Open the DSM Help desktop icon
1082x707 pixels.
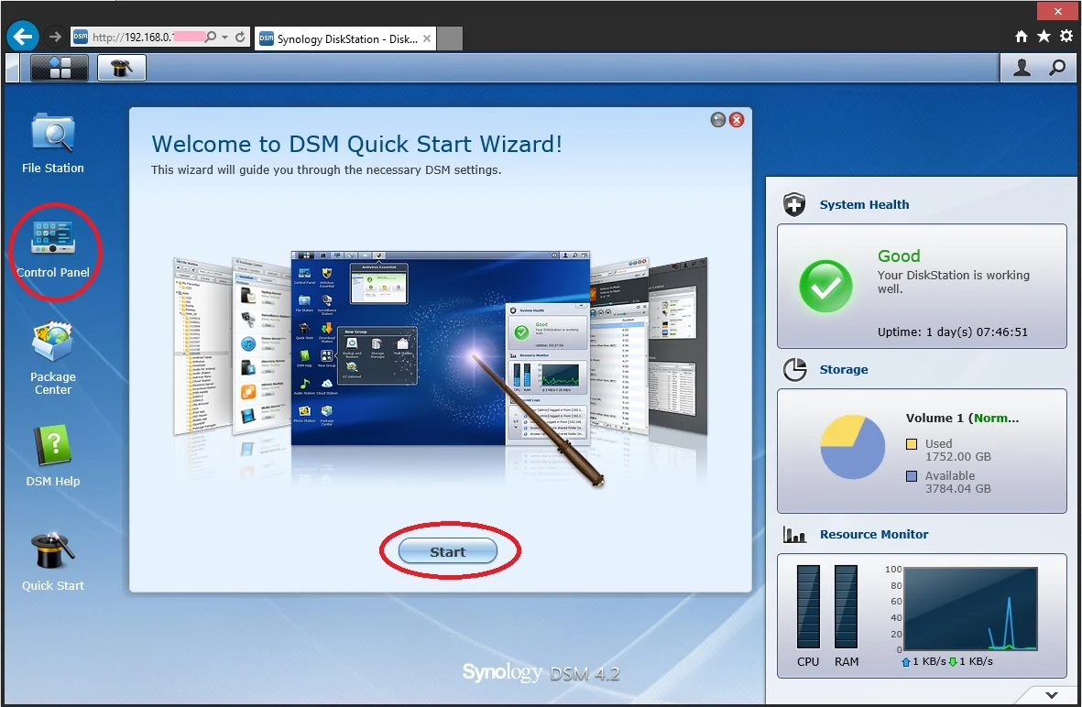52,456
